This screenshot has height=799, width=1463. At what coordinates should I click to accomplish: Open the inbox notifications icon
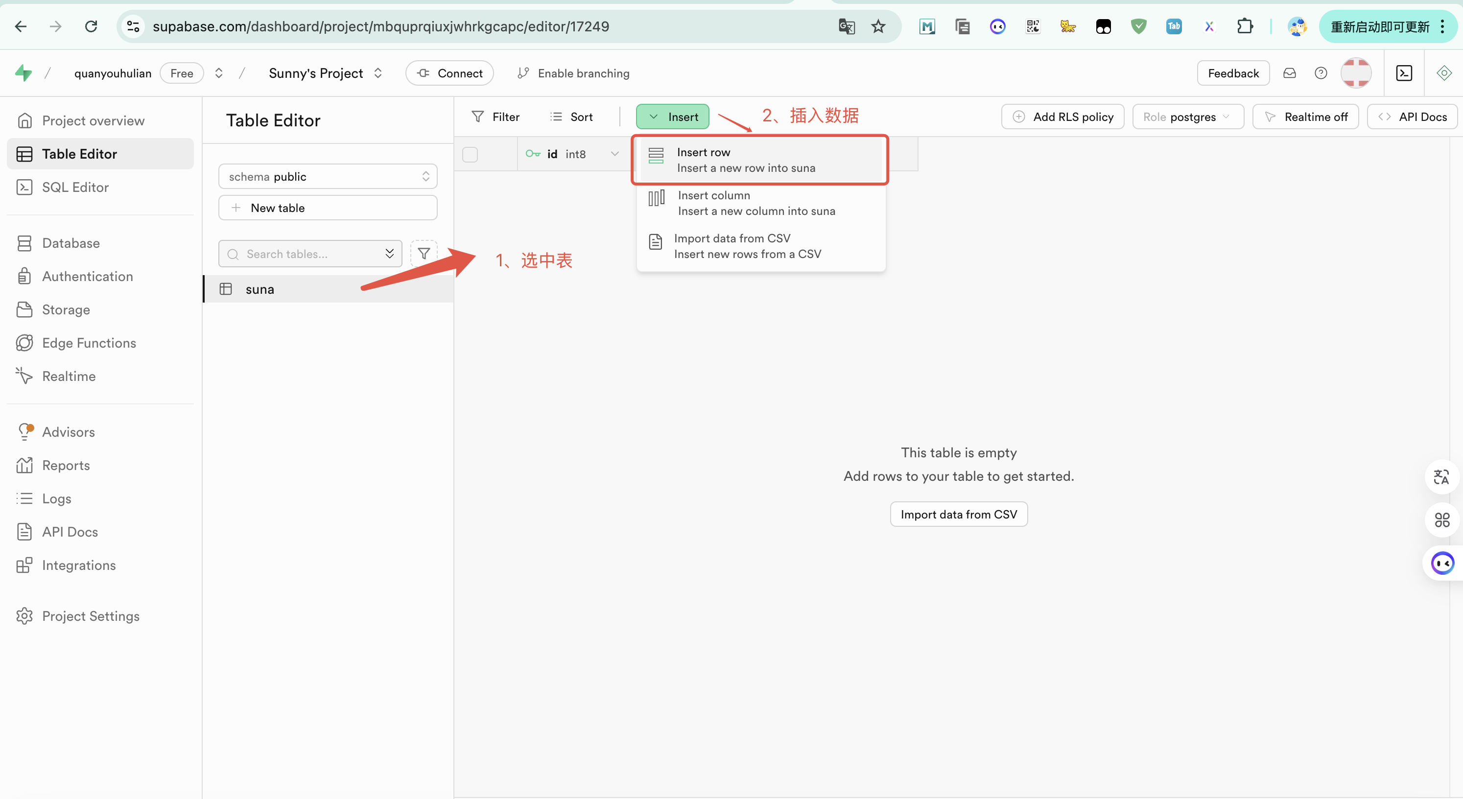[x=1289, y=73]
